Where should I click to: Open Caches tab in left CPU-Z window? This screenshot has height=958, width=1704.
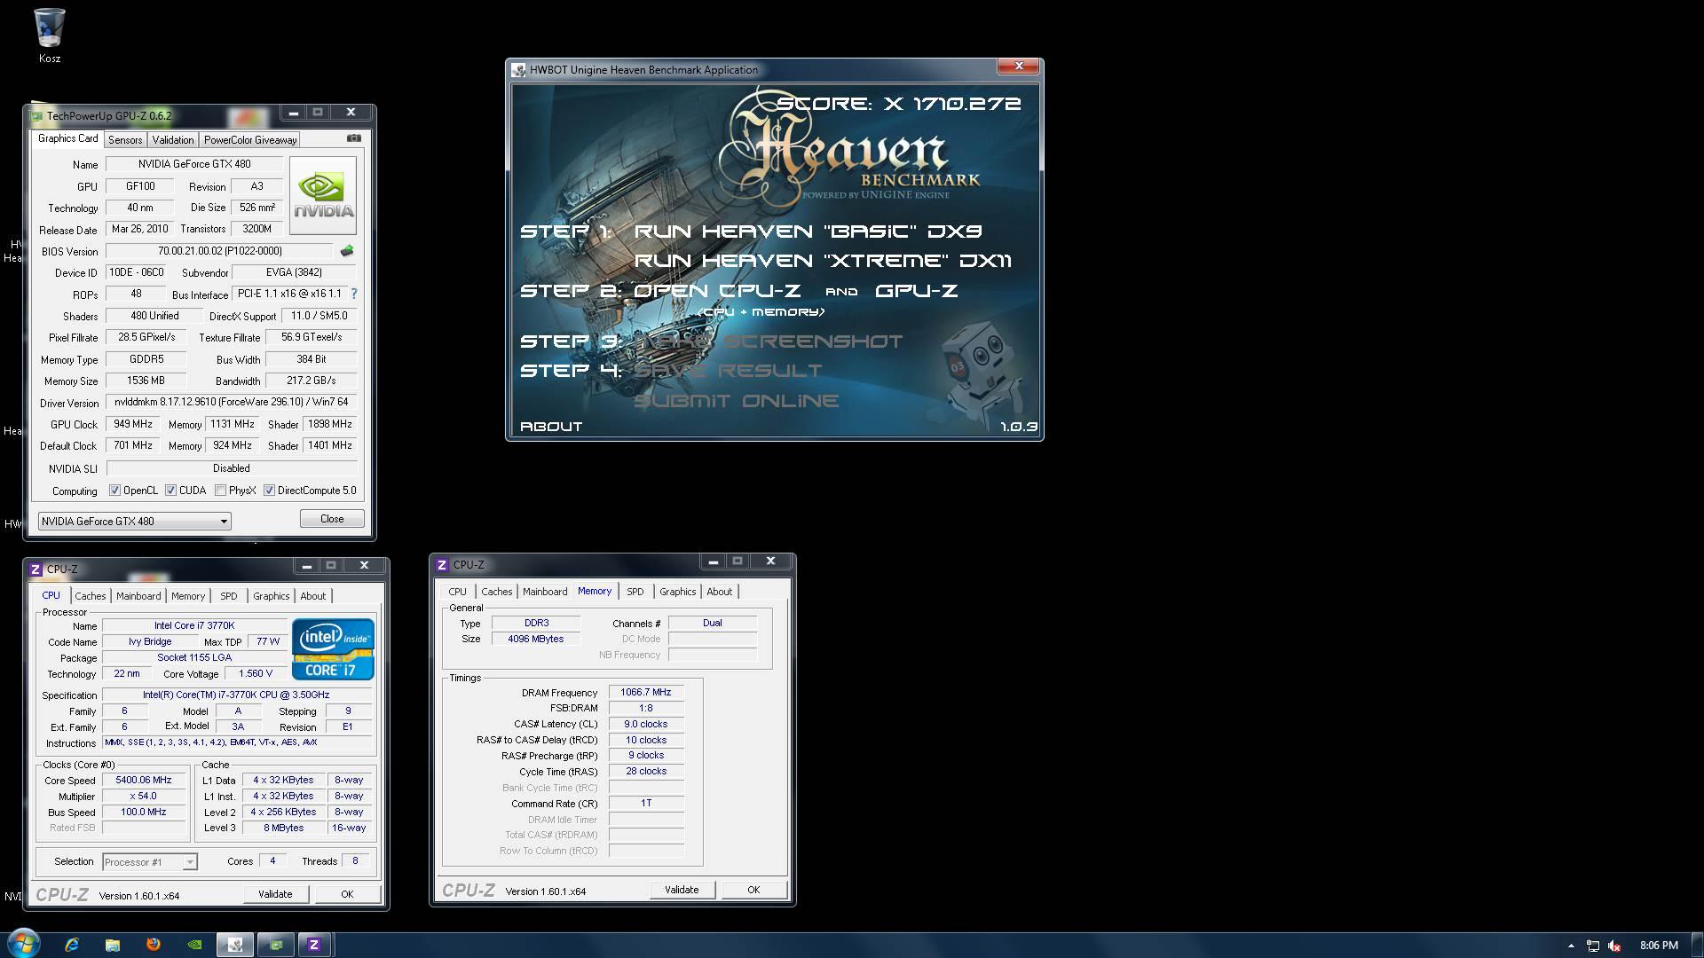[91, 596]
